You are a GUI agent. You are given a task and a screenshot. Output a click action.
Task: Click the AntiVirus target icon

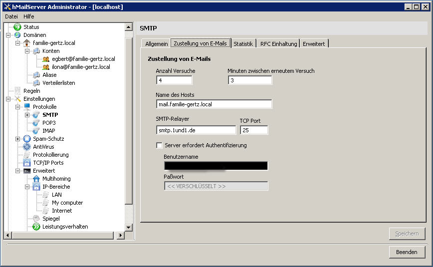(x=27, y=147)
